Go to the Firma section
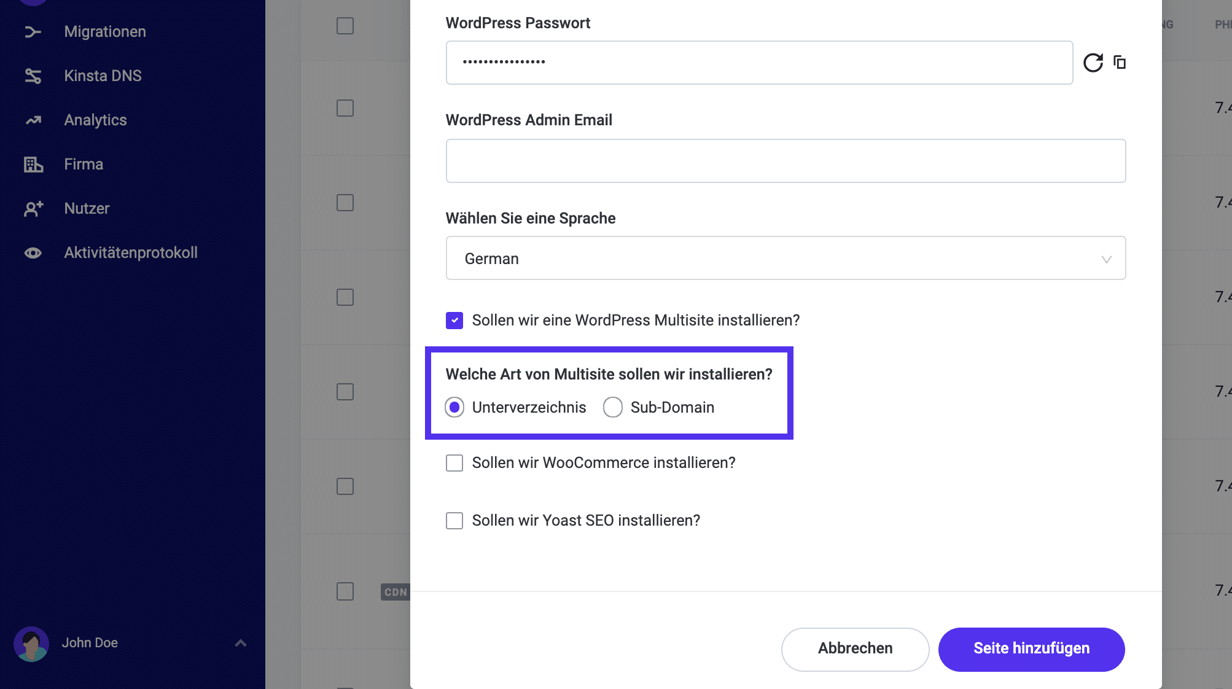Screen dimensions: 1232x689 (x=83, y=164)
